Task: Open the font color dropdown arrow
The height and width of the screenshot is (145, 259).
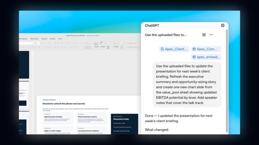Action: (x=51, y=47)
